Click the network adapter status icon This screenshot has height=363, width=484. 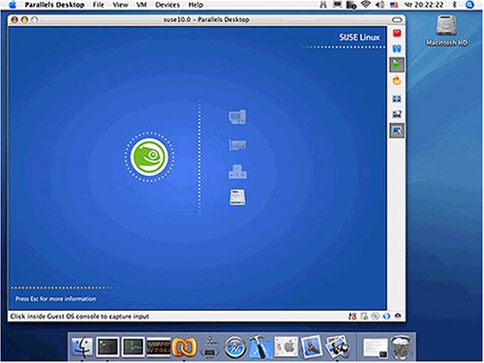pyautogui.click(x=352, y=317)
